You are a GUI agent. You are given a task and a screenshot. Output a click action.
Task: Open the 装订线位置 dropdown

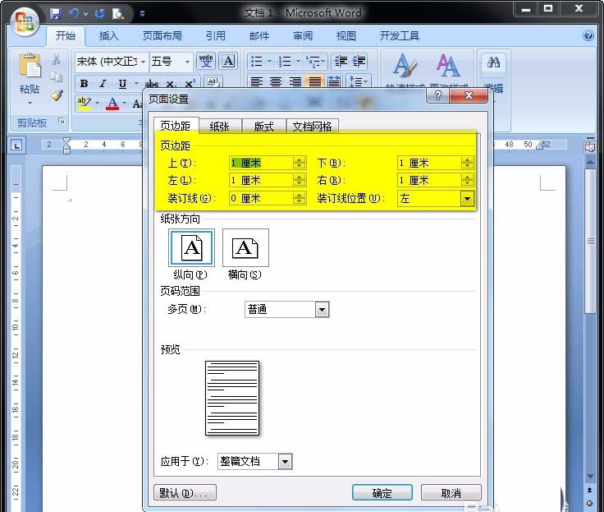click(x=467, y=198)
